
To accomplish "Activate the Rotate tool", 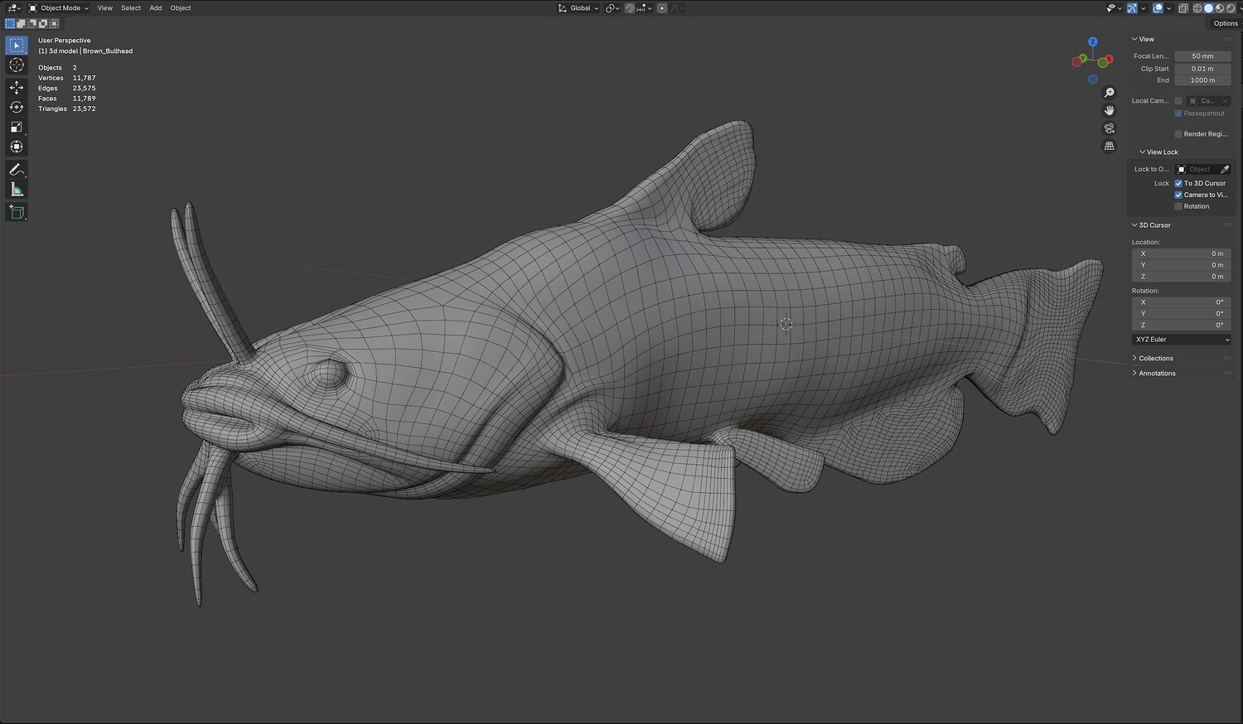I will click(x=17, y=107).
